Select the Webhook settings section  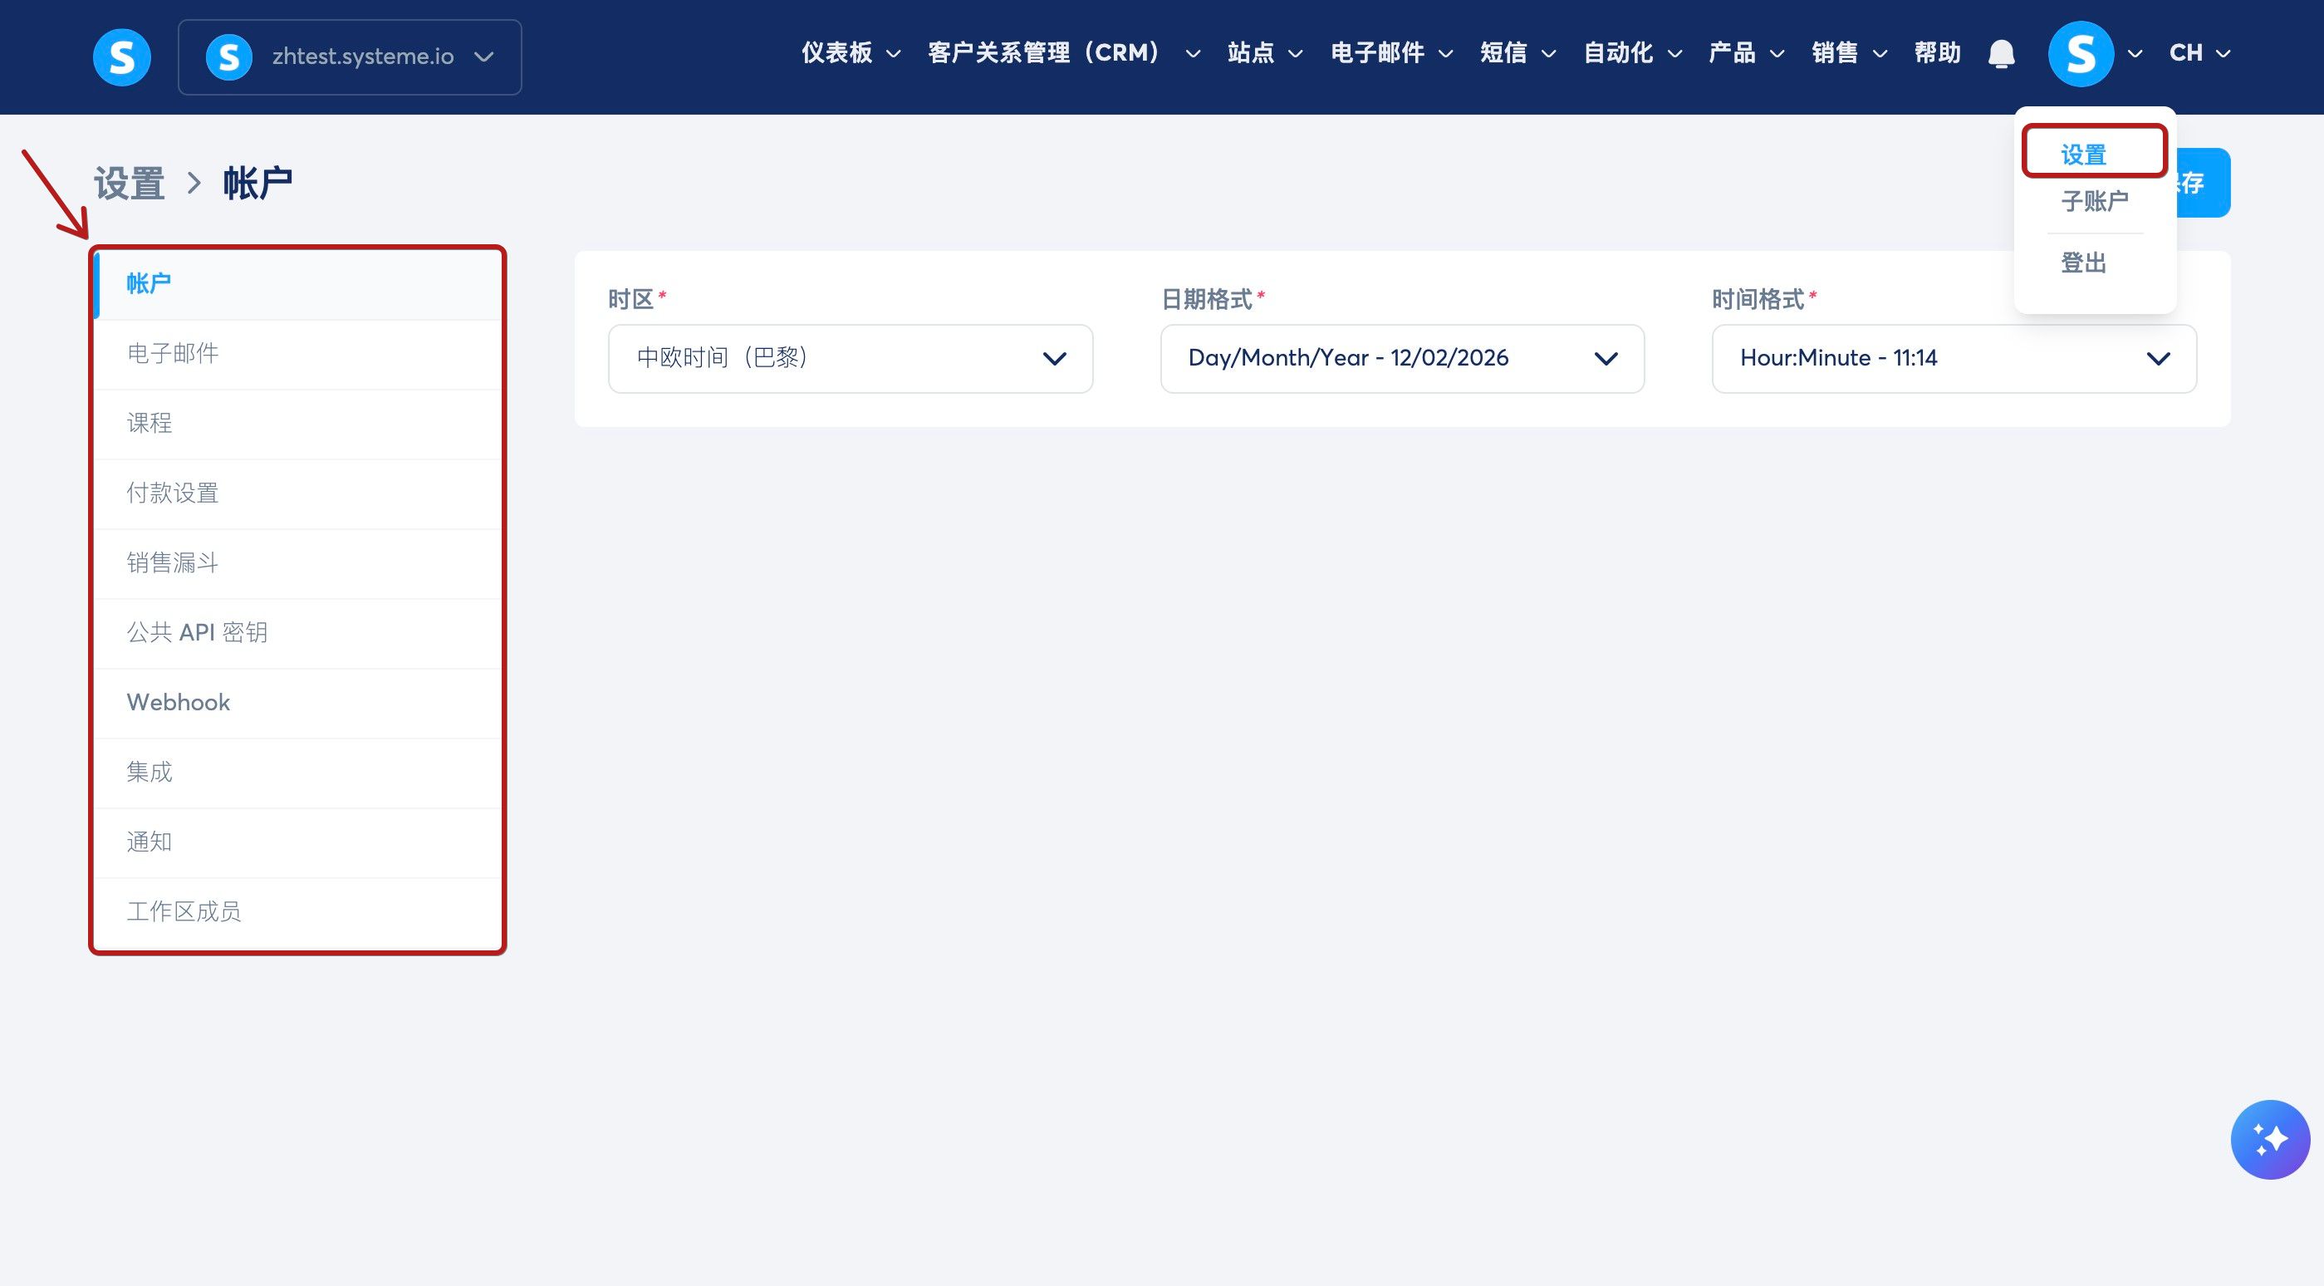click(x=179, y=702)
